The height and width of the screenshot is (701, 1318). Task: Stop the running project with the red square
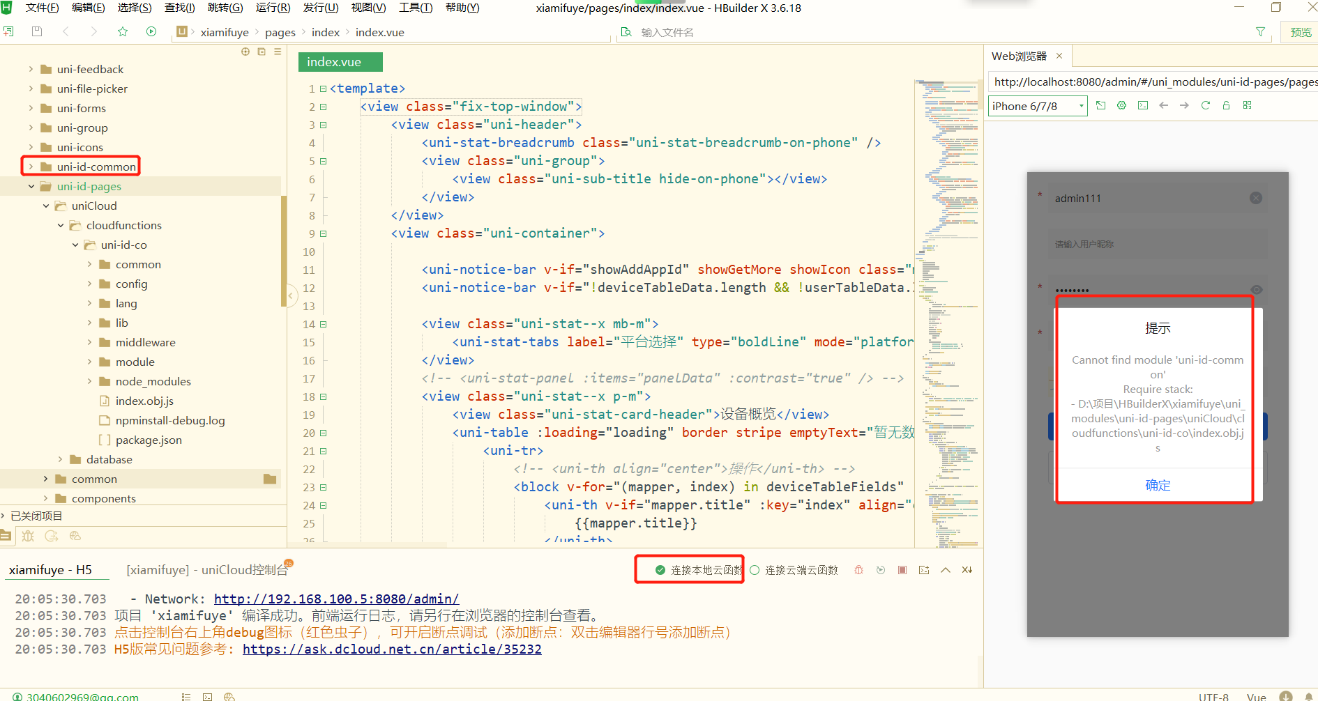click(x=902, y=570)
